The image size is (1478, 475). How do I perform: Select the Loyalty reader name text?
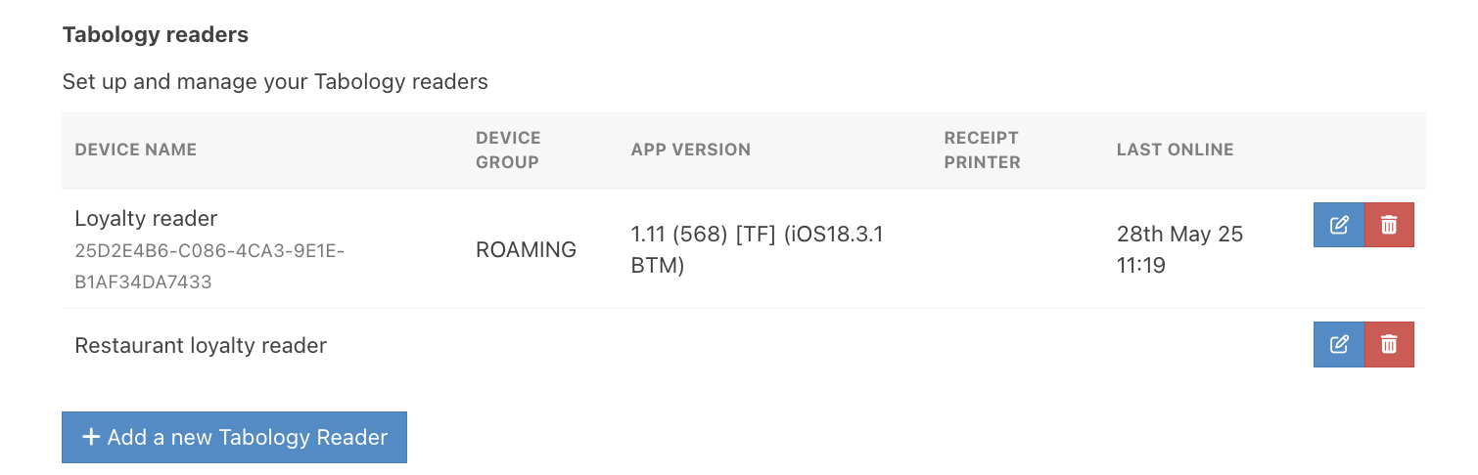[146, 218]
